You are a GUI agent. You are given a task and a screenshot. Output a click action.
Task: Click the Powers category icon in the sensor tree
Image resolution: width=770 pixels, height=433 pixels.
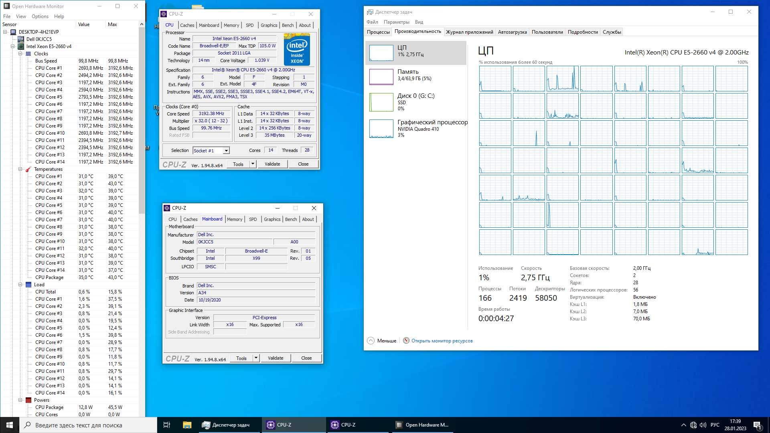pos(28,400)
